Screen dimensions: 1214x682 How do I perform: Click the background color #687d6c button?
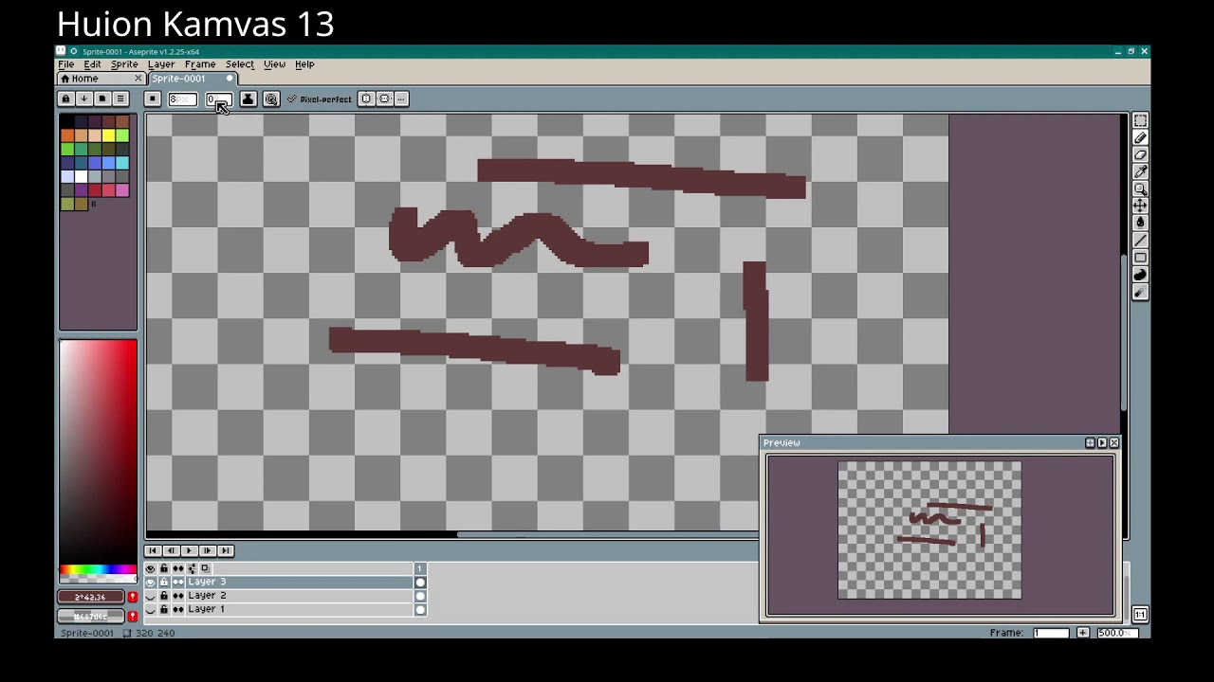(x=91, y=617)
